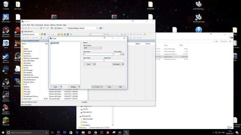Click the directory tree icon in local toolbar
Image resolution: width=241 pixels, height=135 pixels.
click(x=71, y=34)
